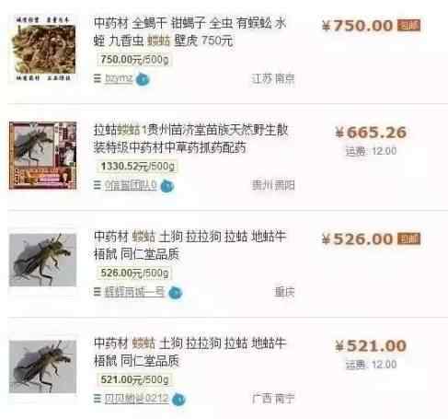Click the three-line seller icon in the 521.00 listing
Viewport: 448px width, 419px height.
click(98, 399)
